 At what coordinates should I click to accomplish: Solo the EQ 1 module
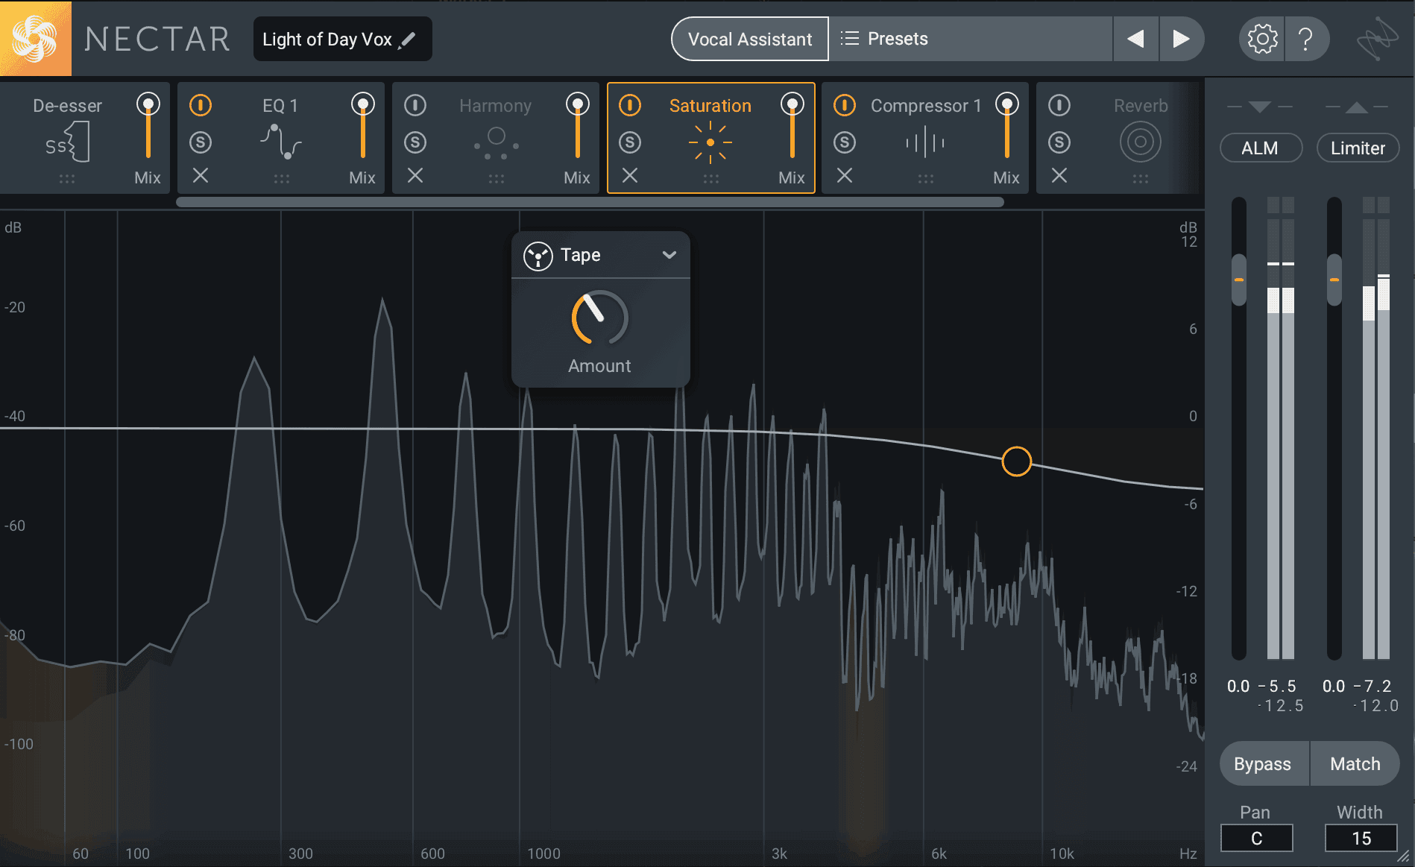point(201,142)
